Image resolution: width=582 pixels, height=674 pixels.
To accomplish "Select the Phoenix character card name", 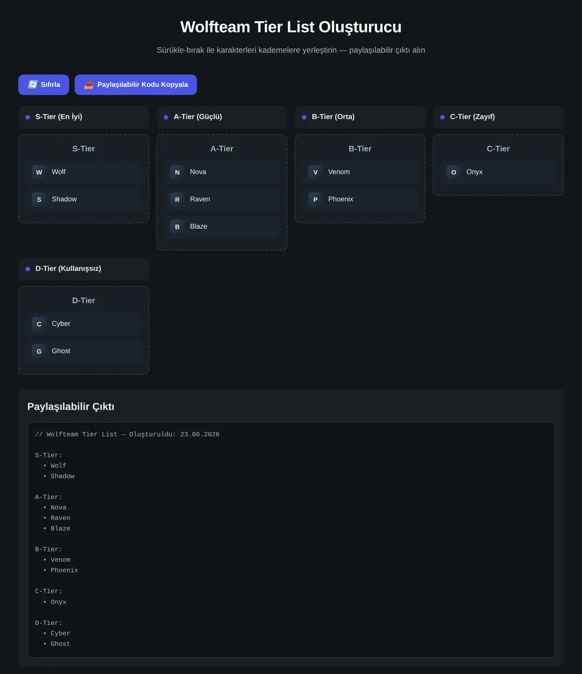I will pyautogui.click(x=341, y=199).
